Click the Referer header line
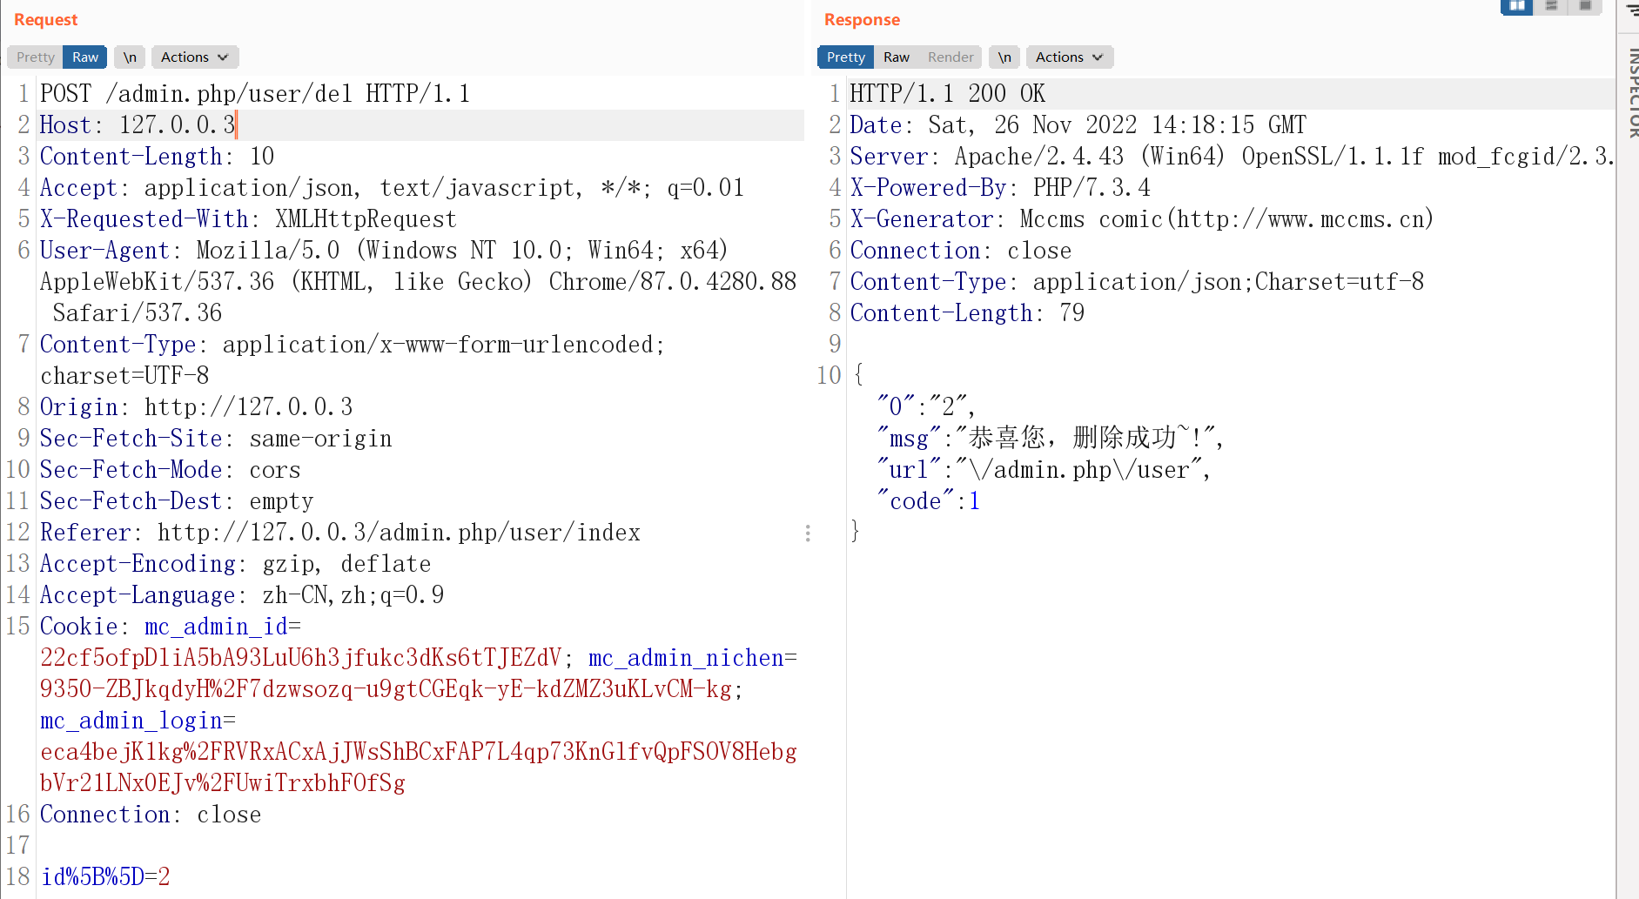Viewport: 1639px width, 899px height. pyautogui.click(x=340, y=533)
